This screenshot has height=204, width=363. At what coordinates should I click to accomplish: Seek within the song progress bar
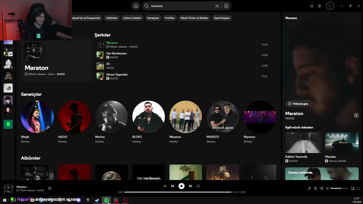pyautogui.click(x=181, y=192)
